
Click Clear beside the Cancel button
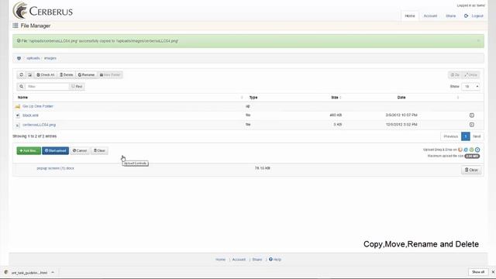click(x=99, y=150)
